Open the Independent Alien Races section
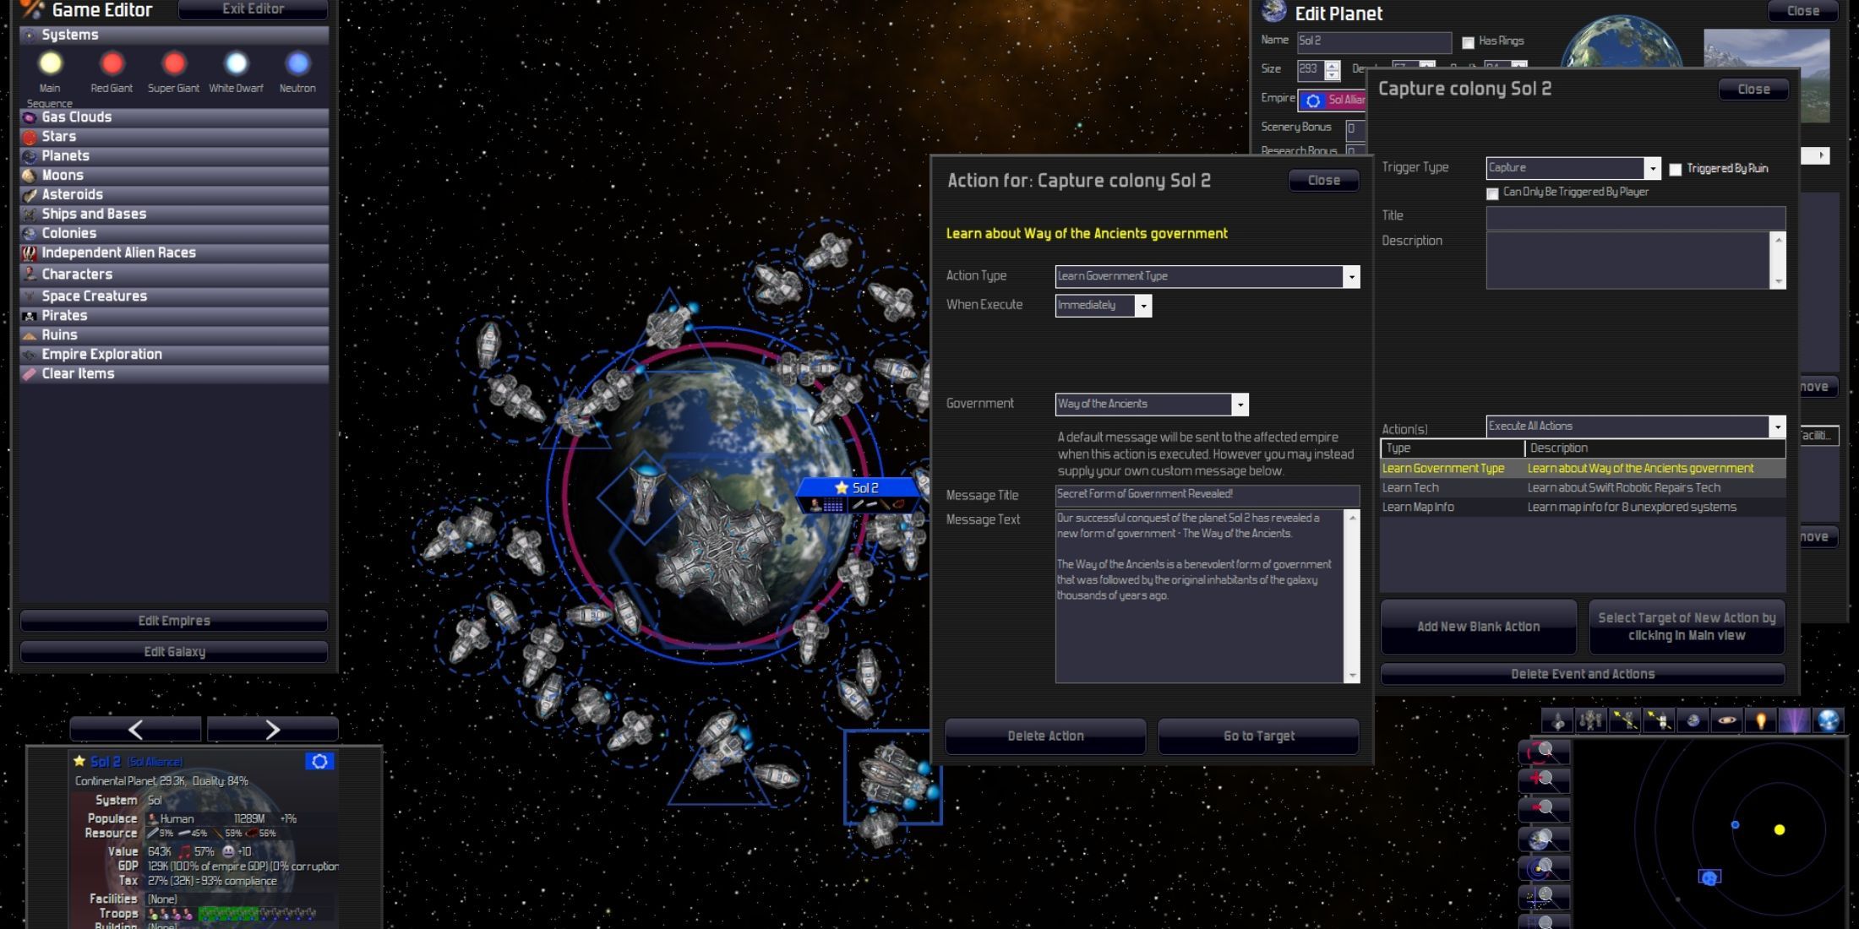The image size is (1859, 929). point(174,253)
